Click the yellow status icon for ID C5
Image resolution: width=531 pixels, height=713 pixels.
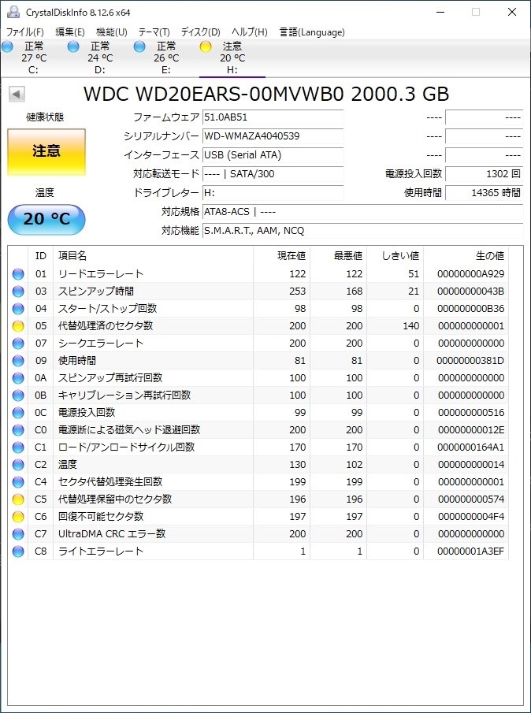(x=18, y=499)
